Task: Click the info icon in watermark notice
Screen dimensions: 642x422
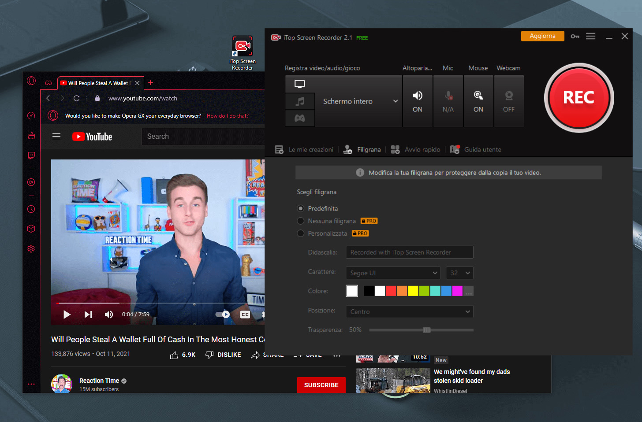Action: 360,173
